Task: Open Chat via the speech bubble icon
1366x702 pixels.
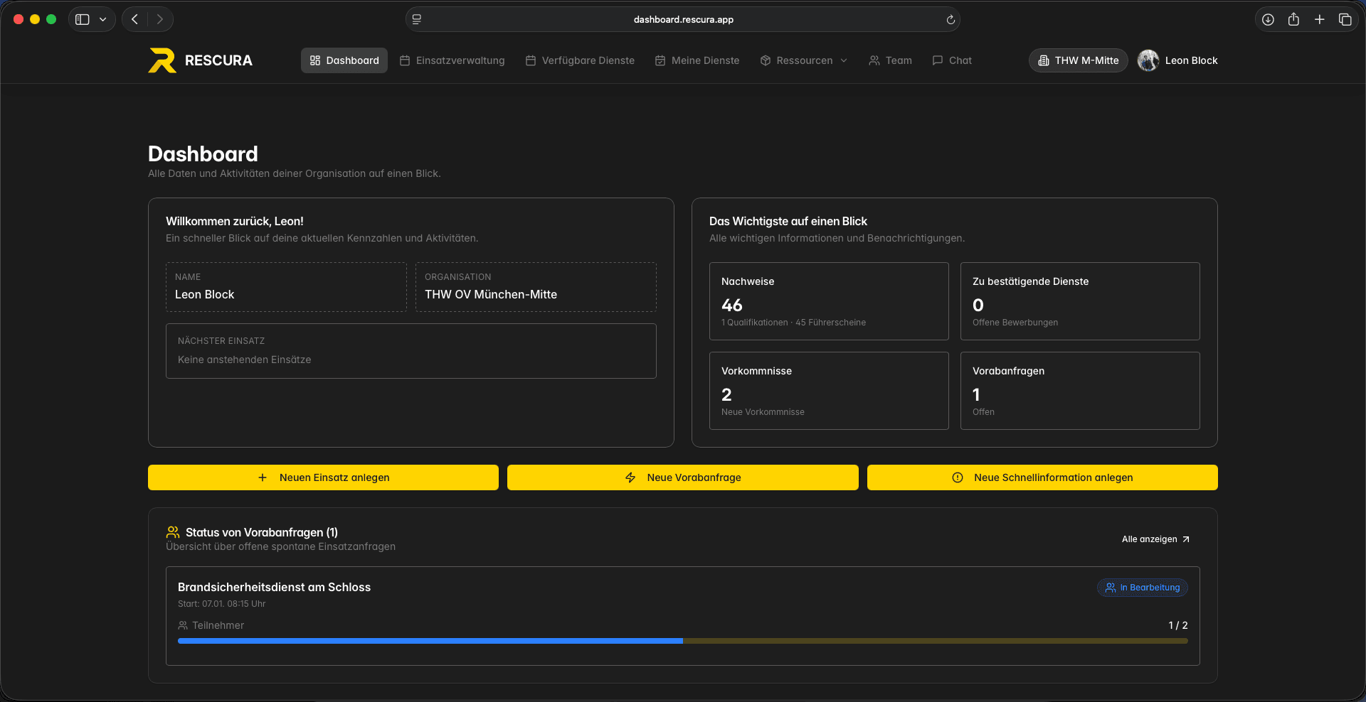Action: click(938, 60)
